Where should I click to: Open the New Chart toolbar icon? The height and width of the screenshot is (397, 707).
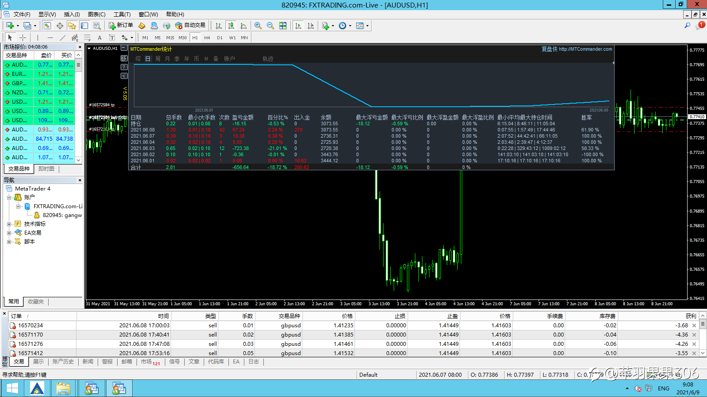[10, 26]
